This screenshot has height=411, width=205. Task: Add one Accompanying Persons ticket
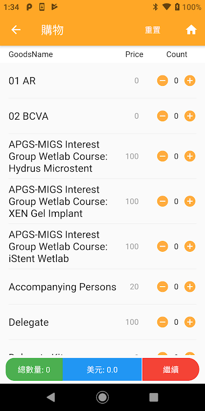[x=190, y=287]
